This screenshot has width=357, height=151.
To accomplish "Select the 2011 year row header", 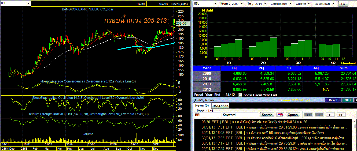I will click(207, 84).
